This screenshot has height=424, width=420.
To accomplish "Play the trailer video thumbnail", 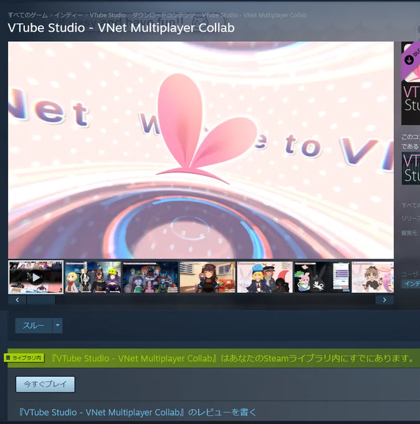I will (36, 277).
